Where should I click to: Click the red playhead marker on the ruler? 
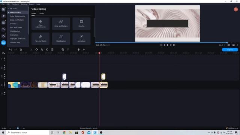[99, 53]
